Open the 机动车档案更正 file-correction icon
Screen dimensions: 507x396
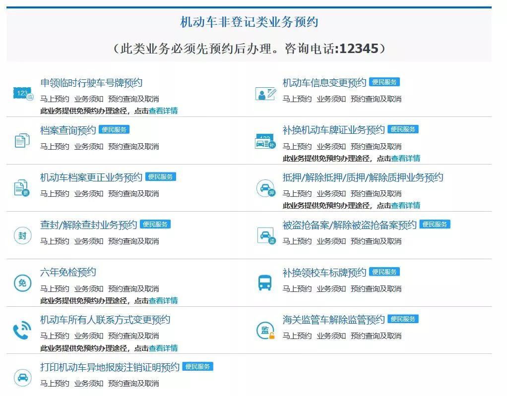(x=22, y=187)
